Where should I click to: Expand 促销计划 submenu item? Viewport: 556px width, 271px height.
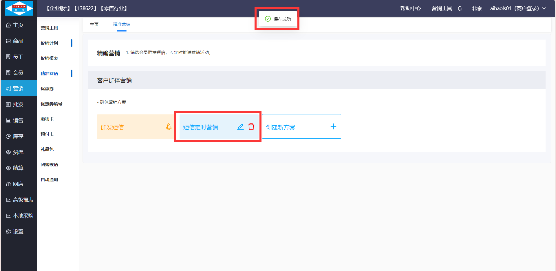(x=50, y=43)
